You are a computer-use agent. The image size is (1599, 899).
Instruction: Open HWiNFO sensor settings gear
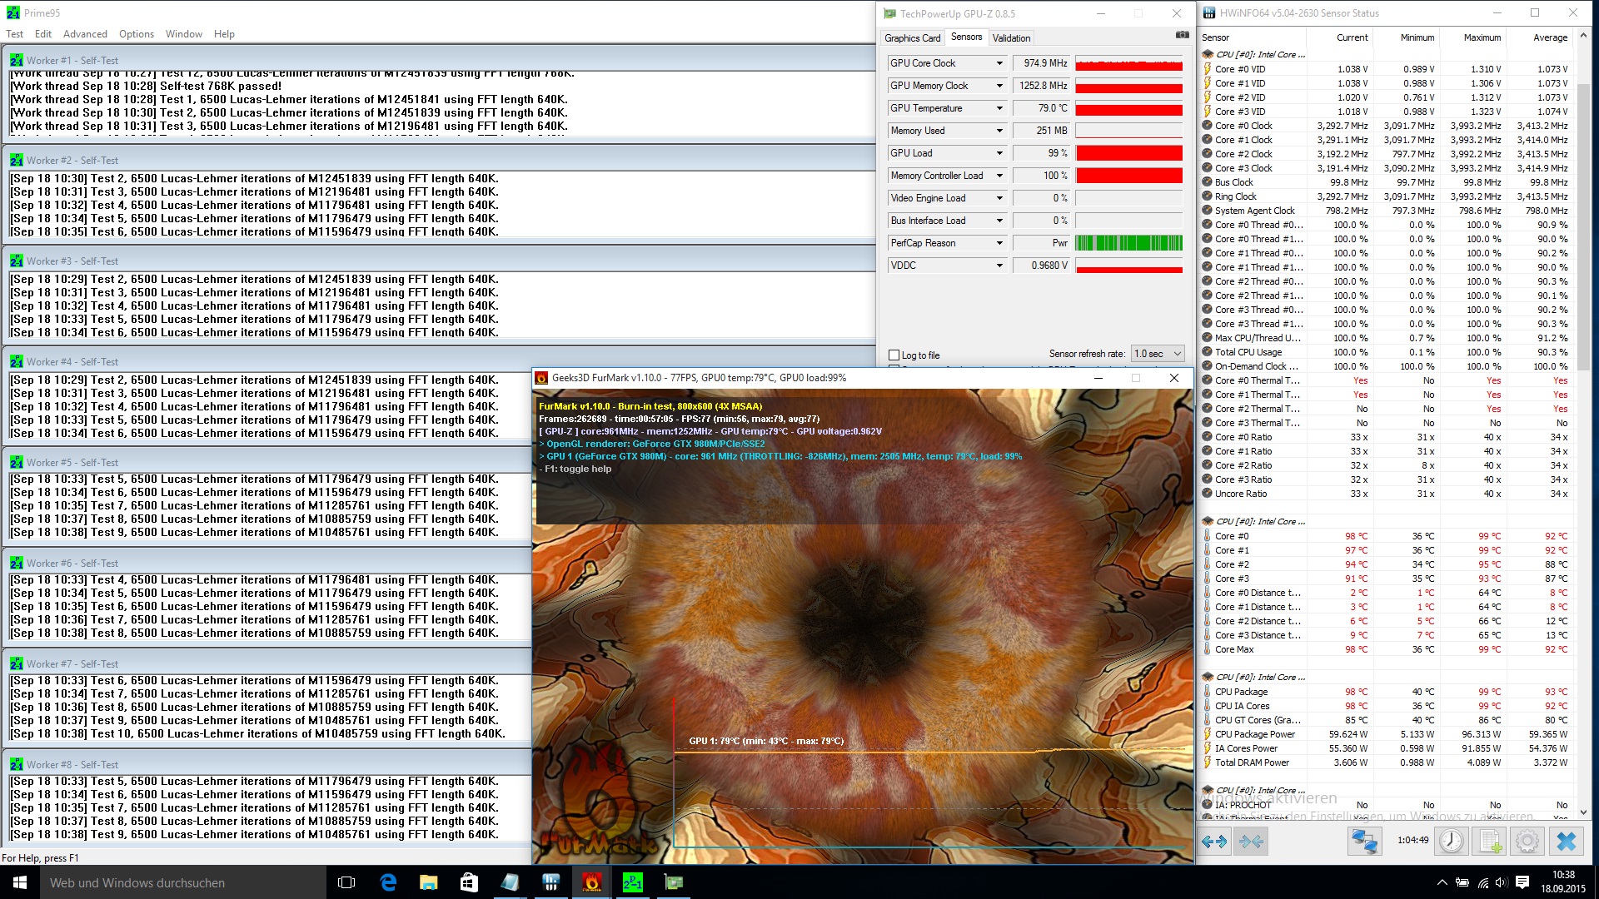coord(1527,842)
